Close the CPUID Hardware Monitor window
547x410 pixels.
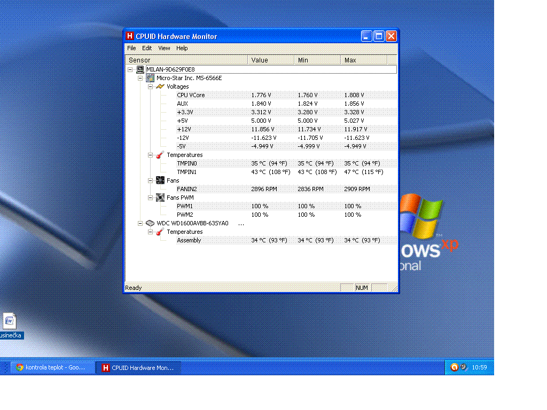(x=392, y=36)
